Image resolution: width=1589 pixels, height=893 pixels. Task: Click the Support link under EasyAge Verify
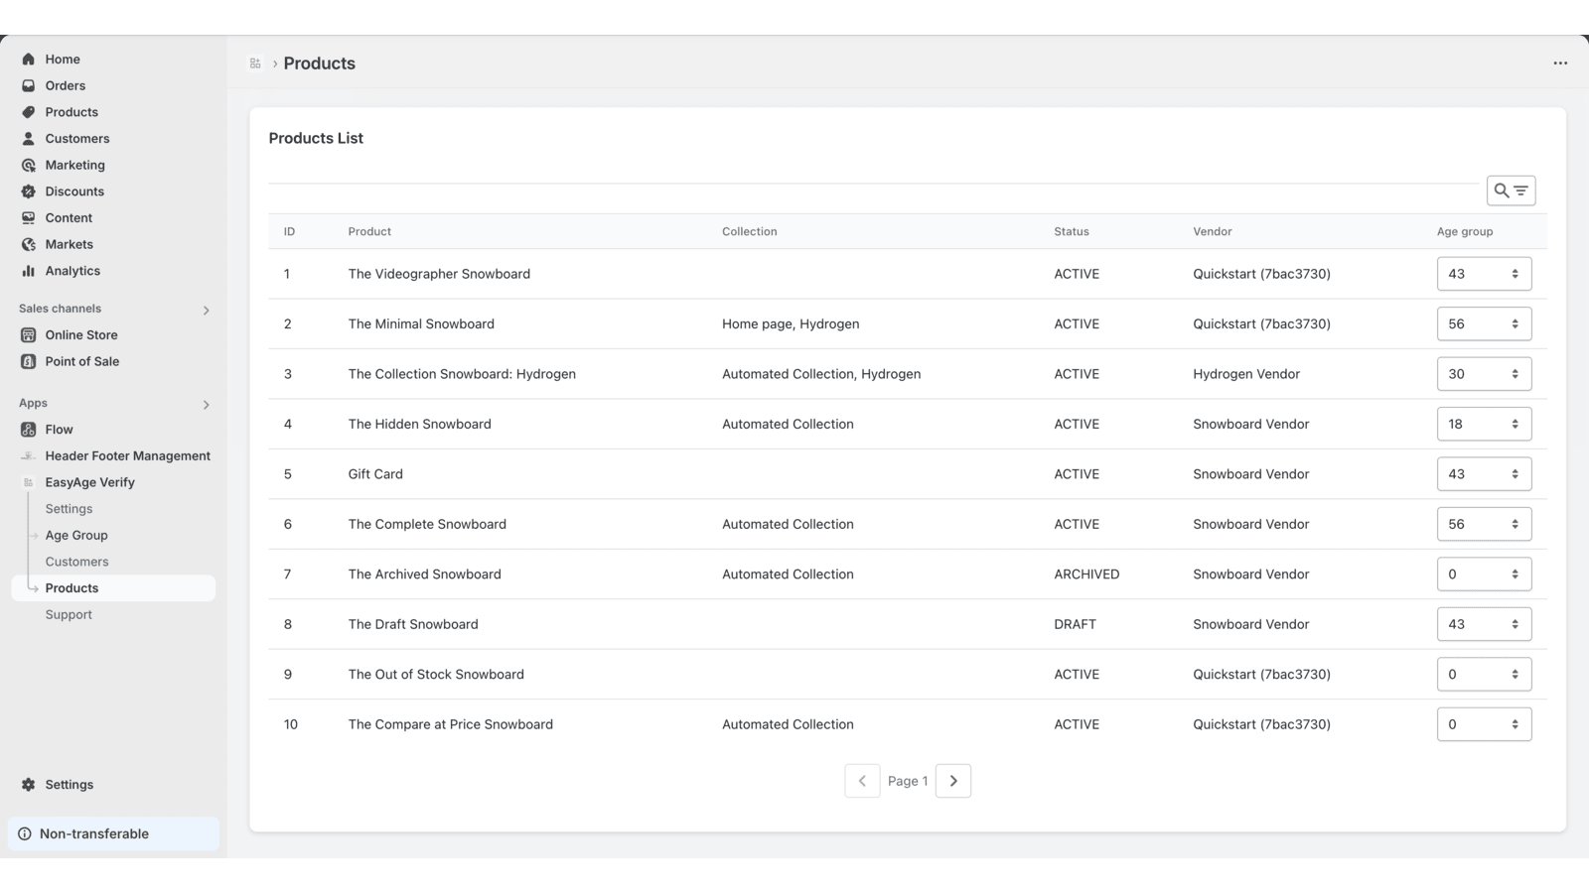click(69, 613)
